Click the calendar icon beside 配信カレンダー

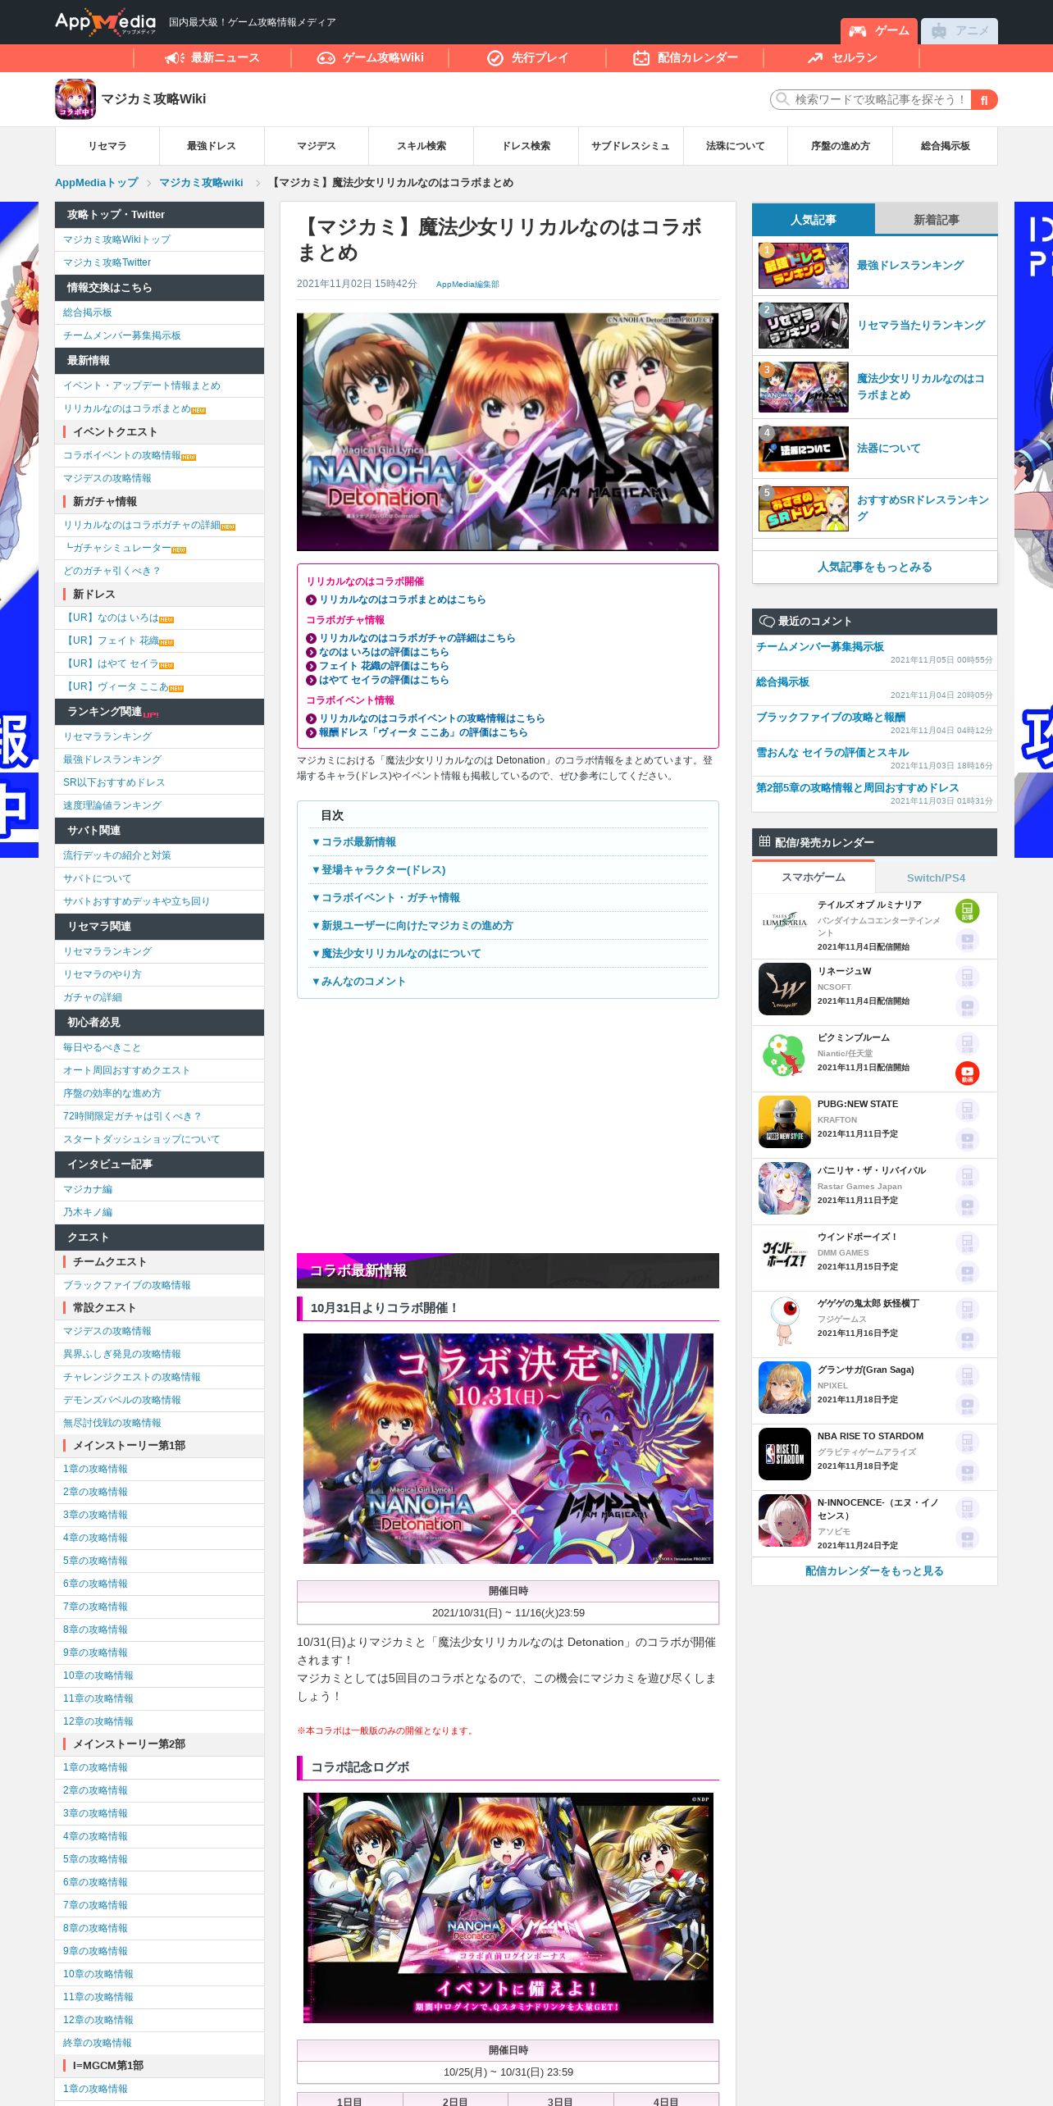641,57
